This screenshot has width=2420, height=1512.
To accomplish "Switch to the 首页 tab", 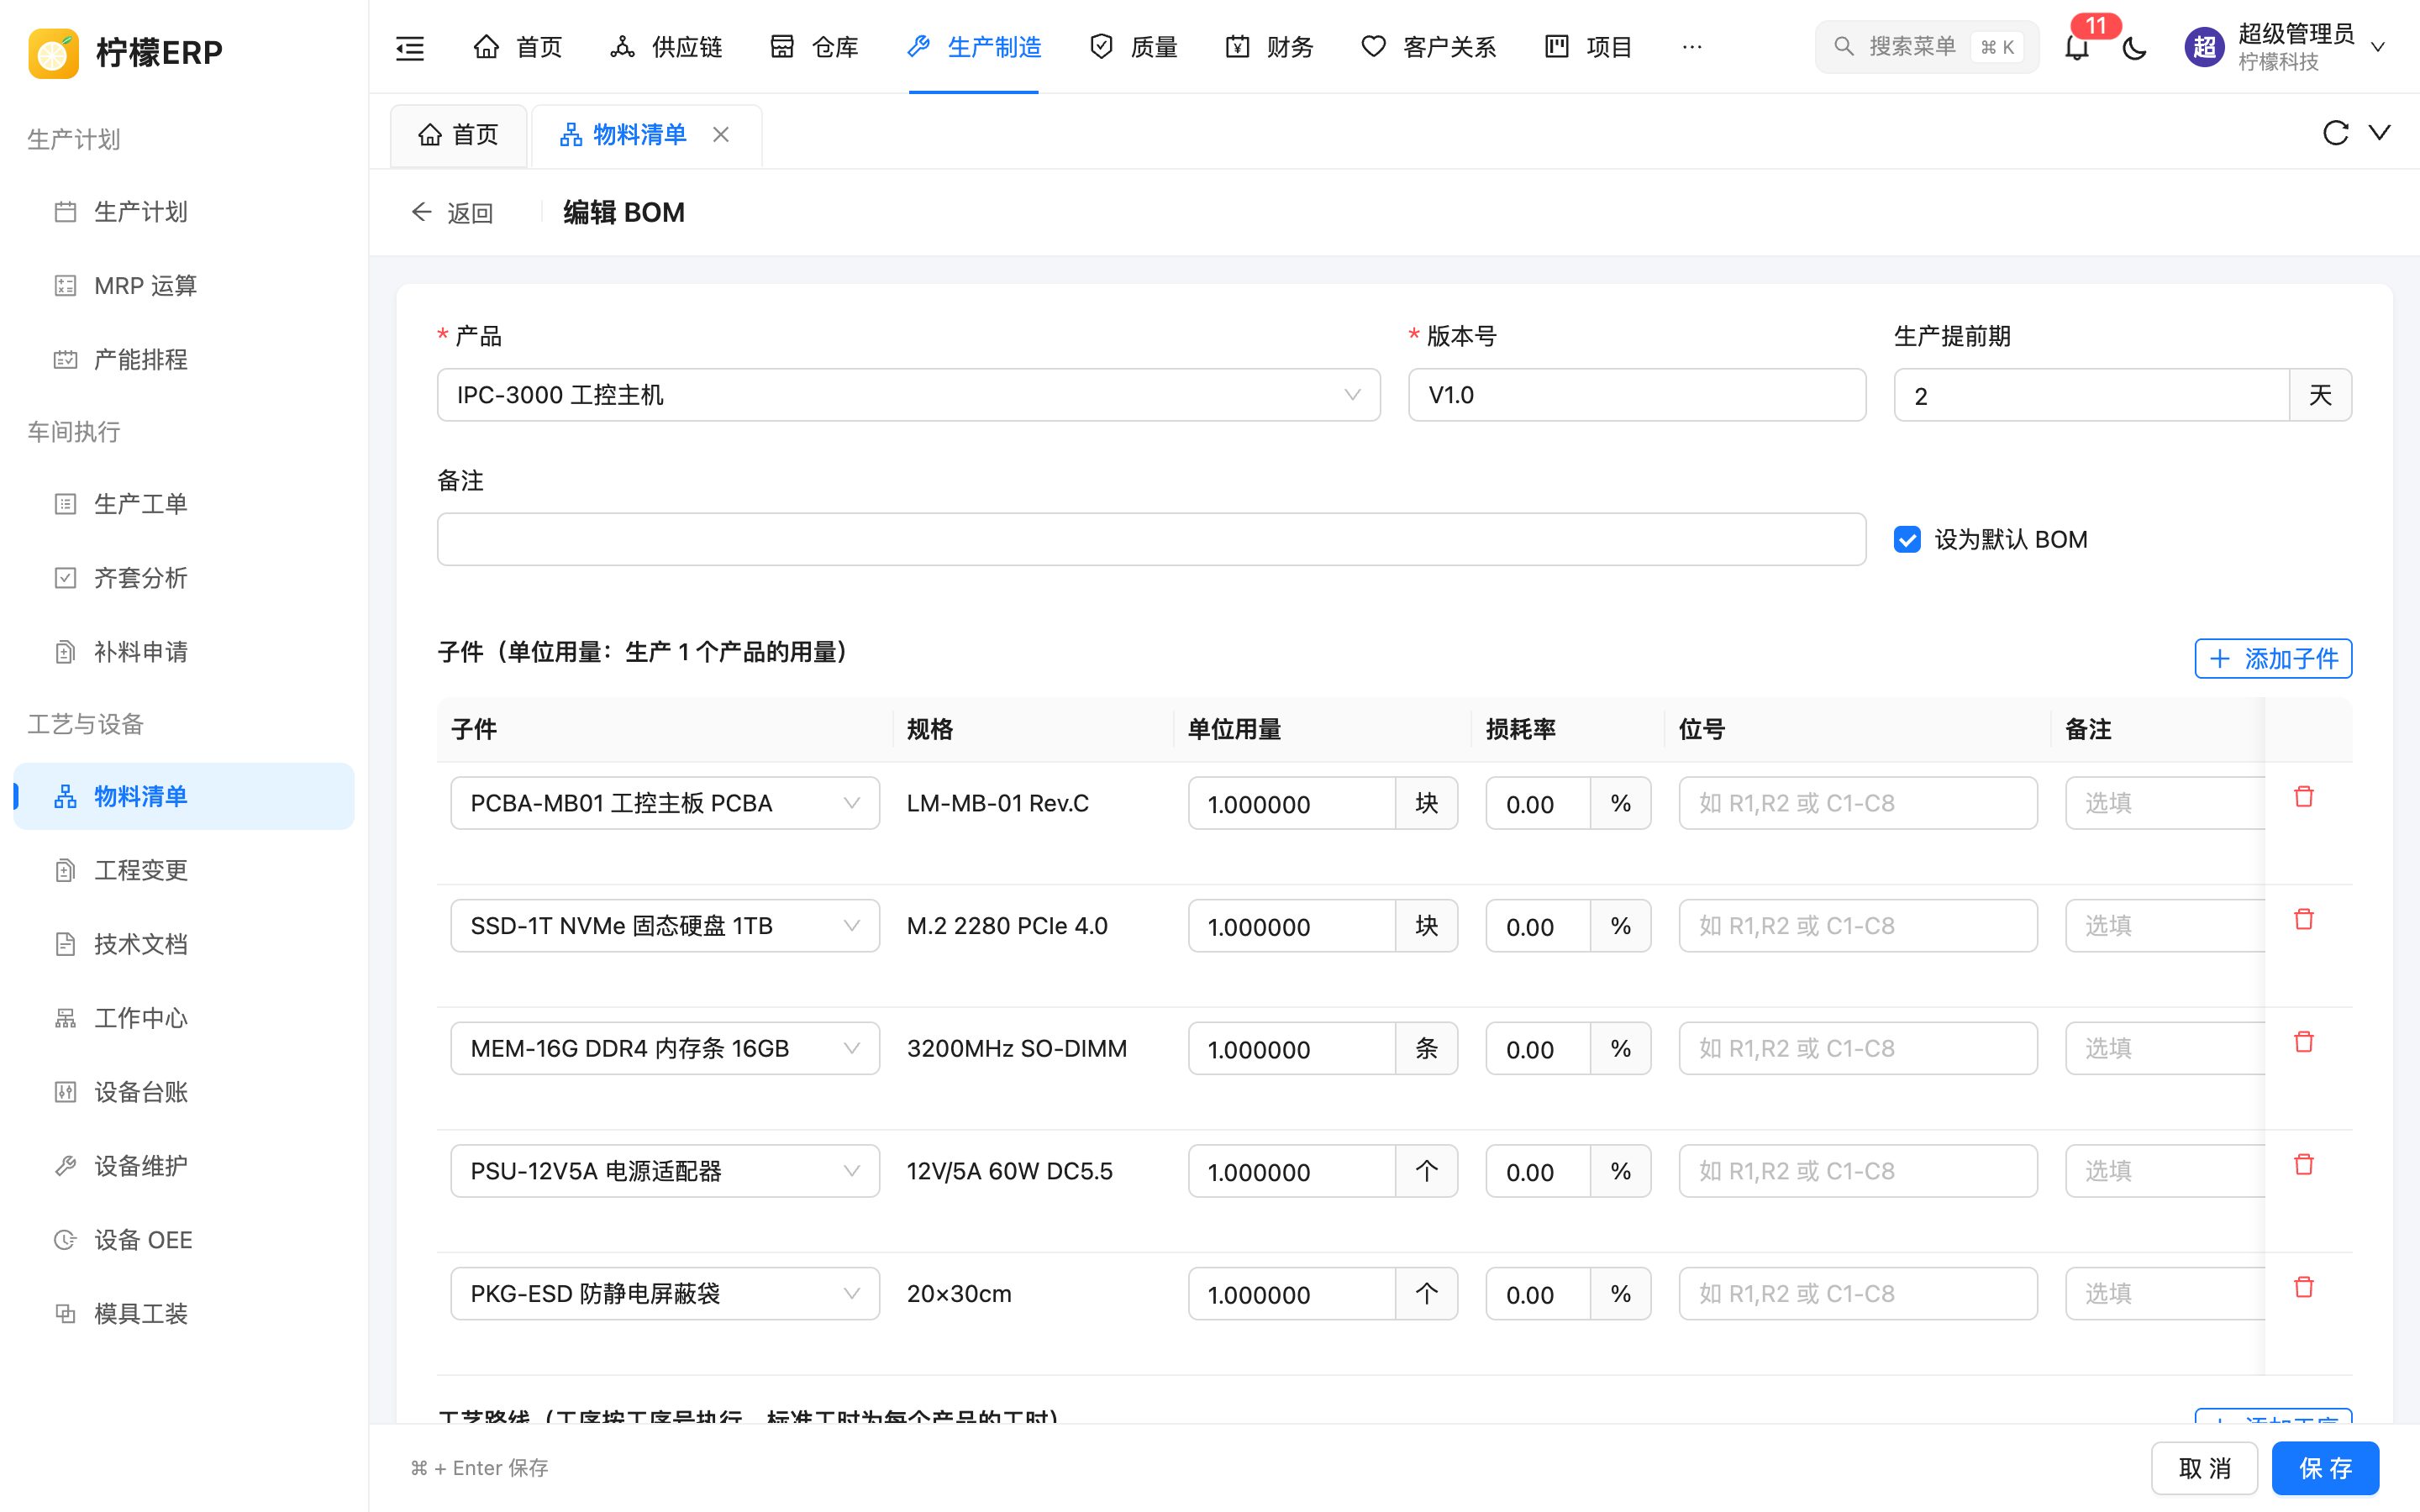I will [x=458, y=135].
